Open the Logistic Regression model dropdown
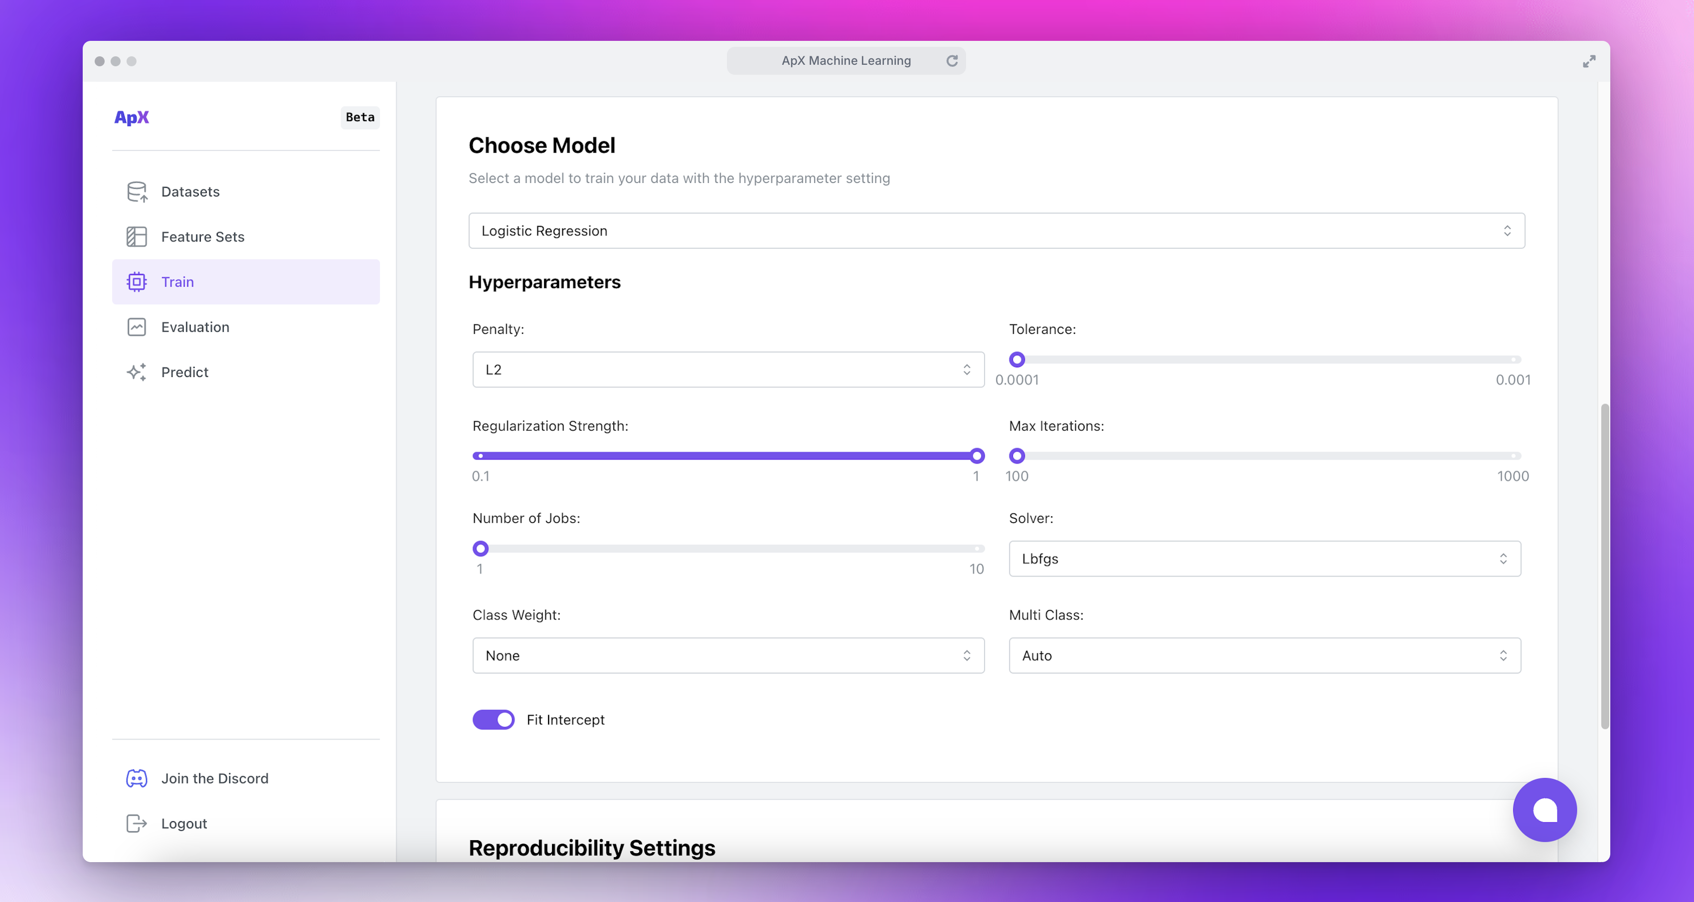 click(x=996, y=231)
